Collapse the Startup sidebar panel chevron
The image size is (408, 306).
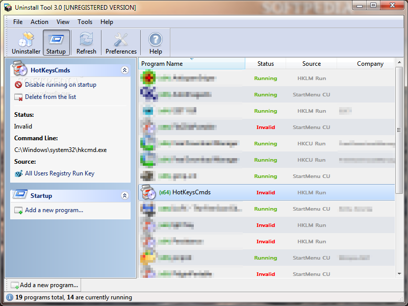125,195
